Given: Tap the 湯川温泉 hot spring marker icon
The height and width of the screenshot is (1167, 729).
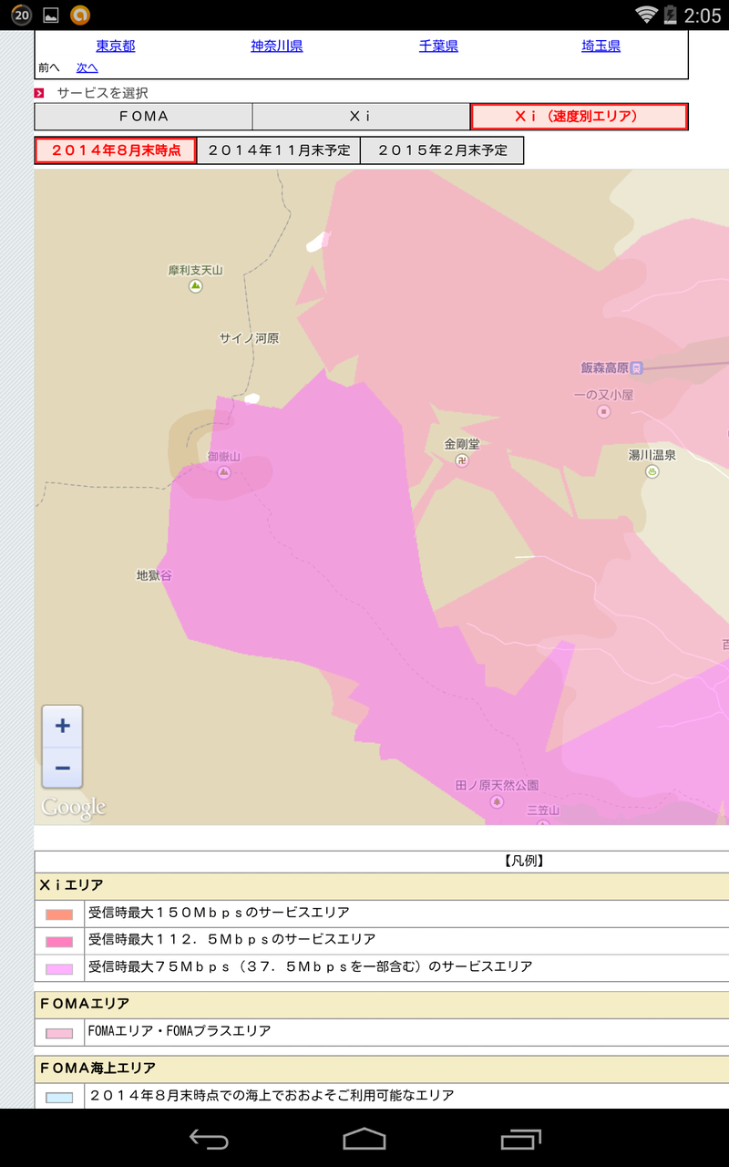Looking at the screenshot, I should point(652,471).
